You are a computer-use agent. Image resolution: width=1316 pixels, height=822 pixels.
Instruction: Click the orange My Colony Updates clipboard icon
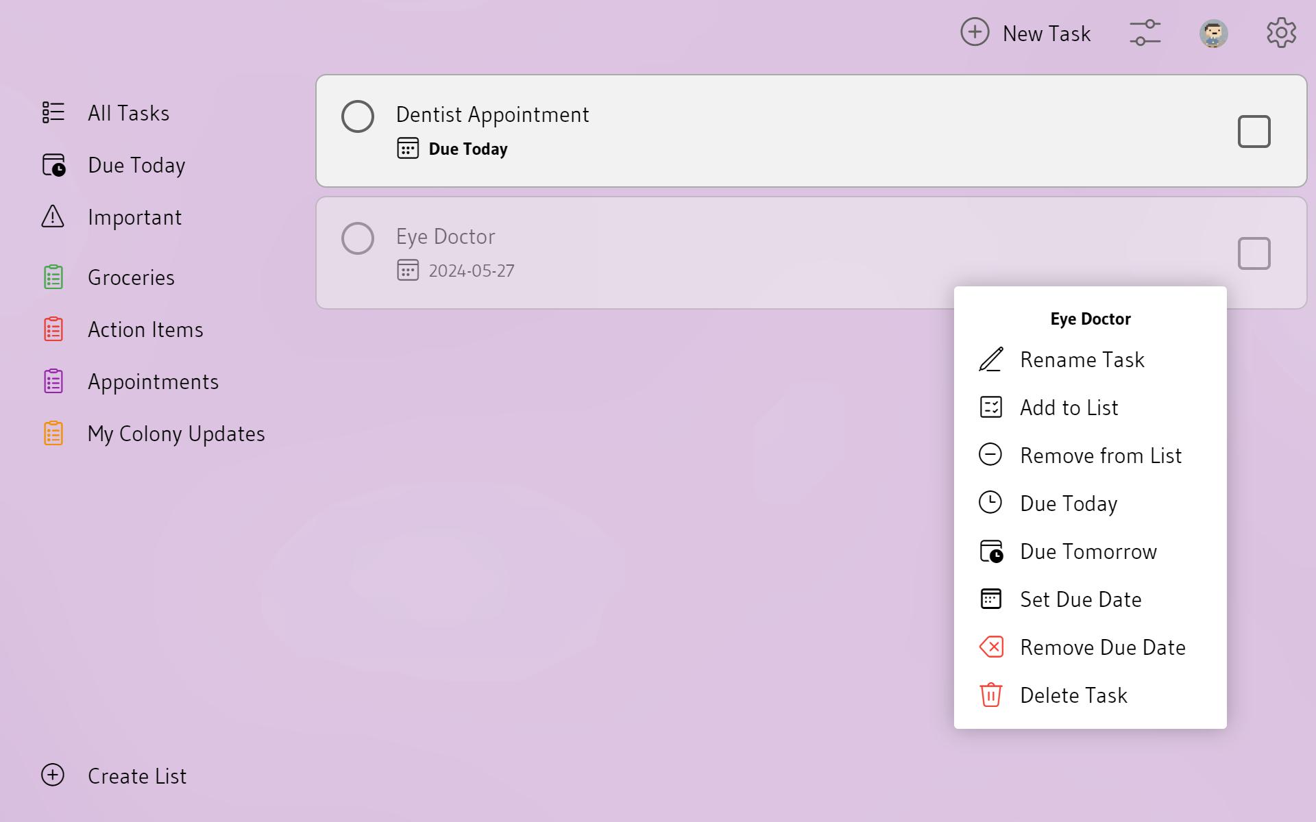pyautogui.click(x=53, y=433)
